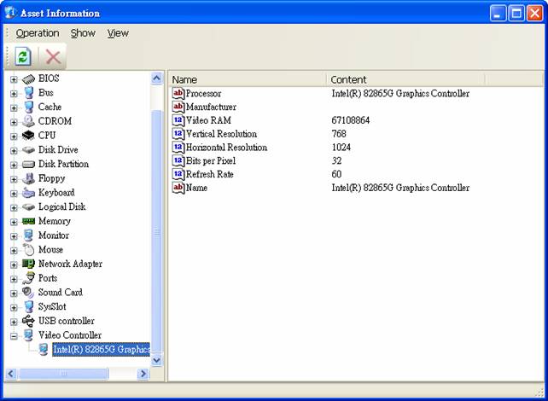Expand the Memory tree node
Viewport: 548px width, 401px height.
tap(14, 222)
